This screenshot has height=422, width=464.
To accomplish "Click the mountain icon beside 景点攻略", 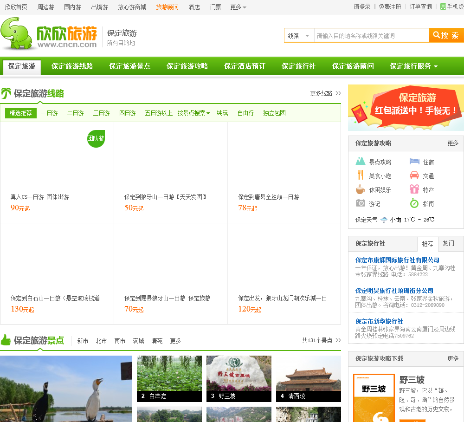I will tap(360, 161).
